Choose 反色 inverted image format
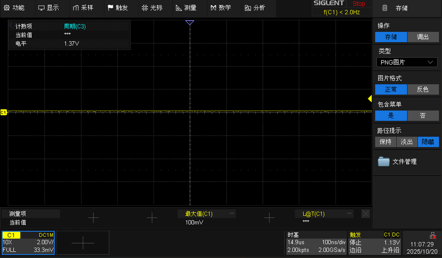 [423, 90]
